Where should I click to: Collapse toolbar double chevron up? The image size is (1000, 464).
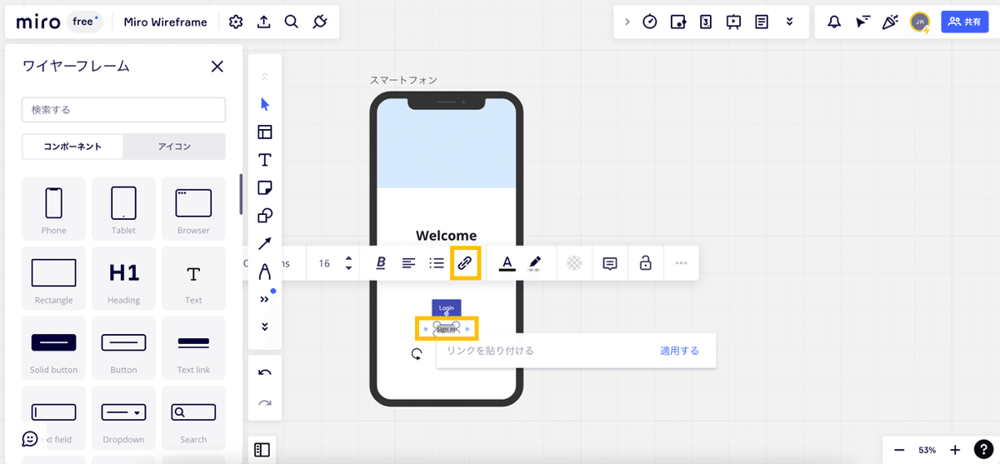point(265,77)
